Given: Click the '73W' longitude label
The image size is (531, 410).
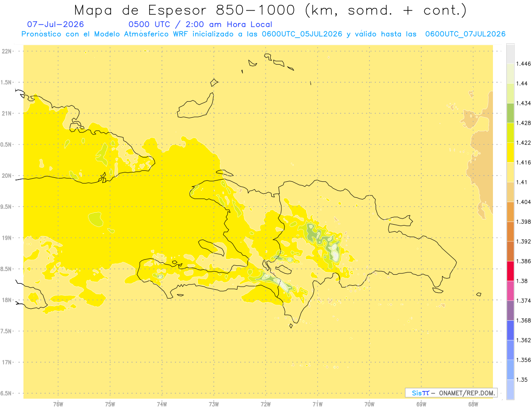Looking at the screenshot, I should (x=214, y=404).
